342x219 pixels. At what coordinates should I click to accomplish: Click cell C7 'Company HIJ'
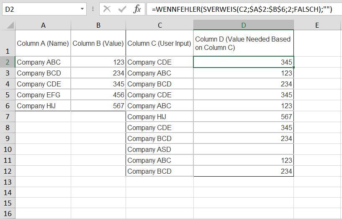(x=159, y=117)
